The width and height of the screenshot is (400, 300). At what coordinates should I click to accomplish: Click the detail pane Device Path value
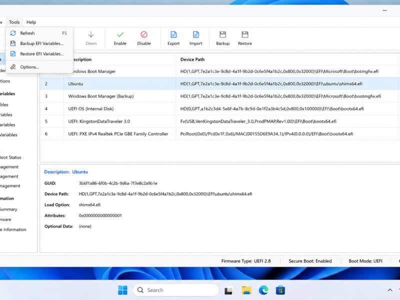coord(165,194)
